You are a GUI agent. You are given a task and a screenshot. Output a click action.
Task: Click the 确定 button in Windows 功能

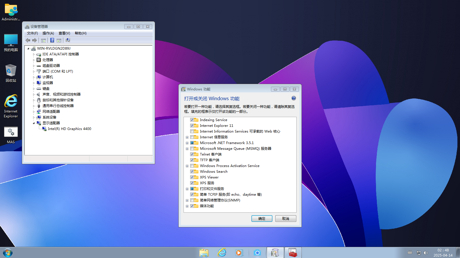pyautogui.click(x=262, y=219)
